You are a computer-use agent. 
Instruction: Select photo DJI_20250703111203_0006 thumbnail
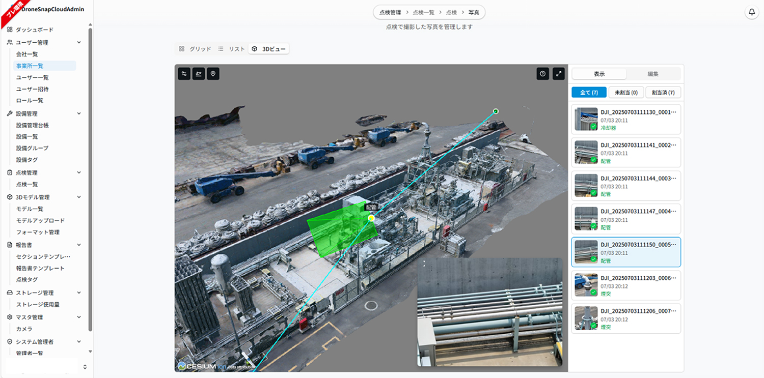pyautogui.click(x=586, y=285)
